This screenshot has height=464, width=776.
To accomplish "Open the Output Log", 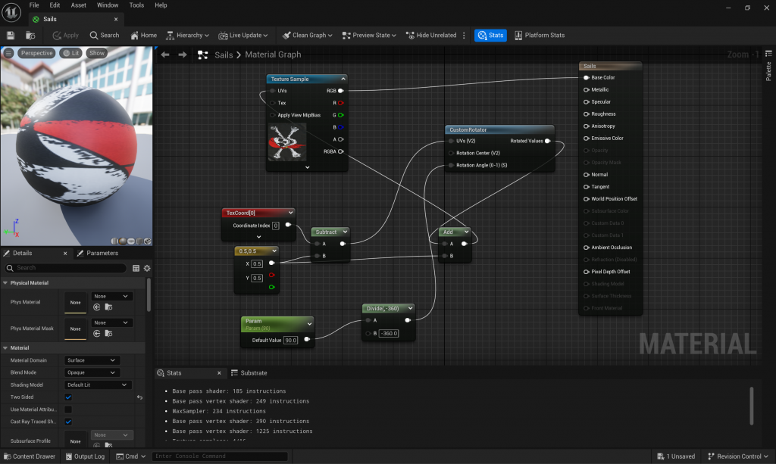I will 85,456.
